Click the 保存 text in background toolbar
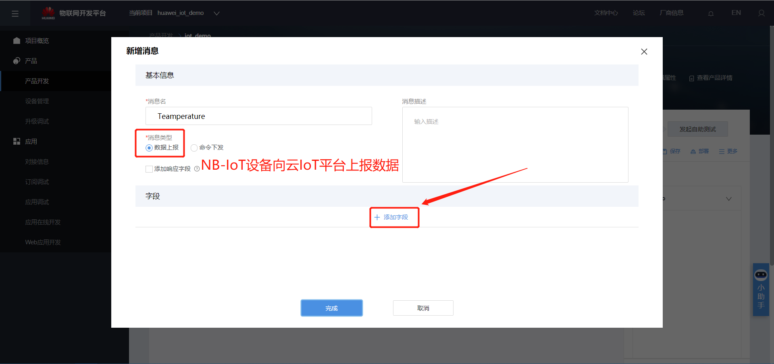 [675, 152]
